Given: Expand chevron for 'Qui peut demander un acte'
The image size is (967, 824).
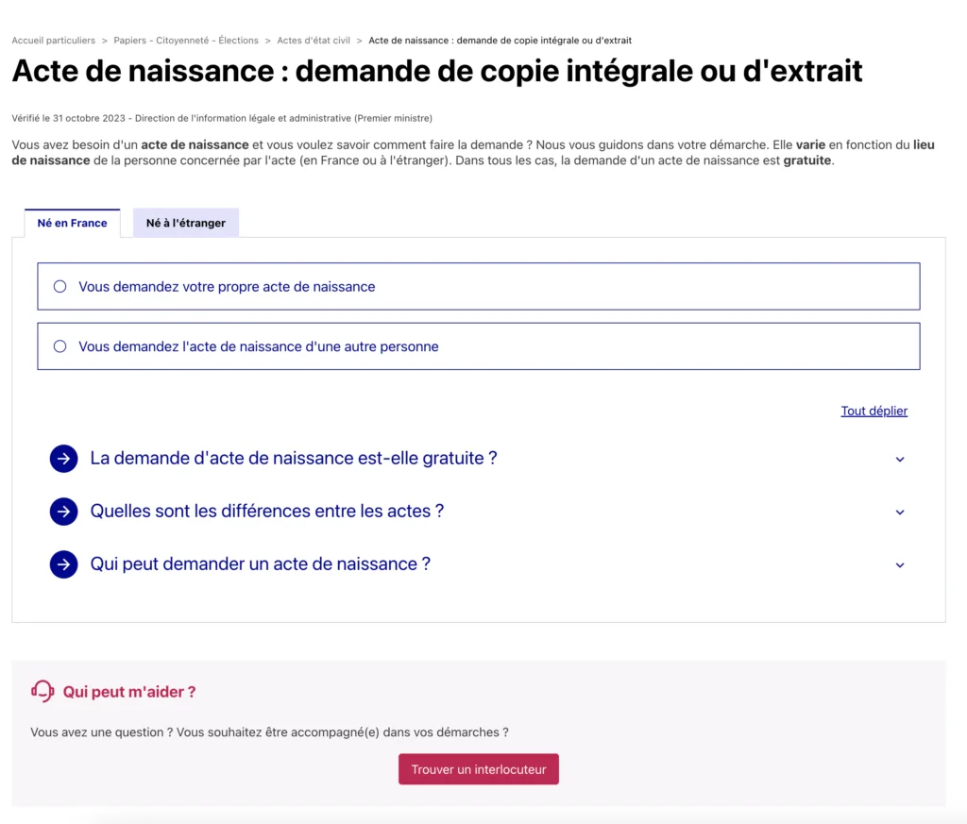Looking at the screenshot, I should pos(900,565).
